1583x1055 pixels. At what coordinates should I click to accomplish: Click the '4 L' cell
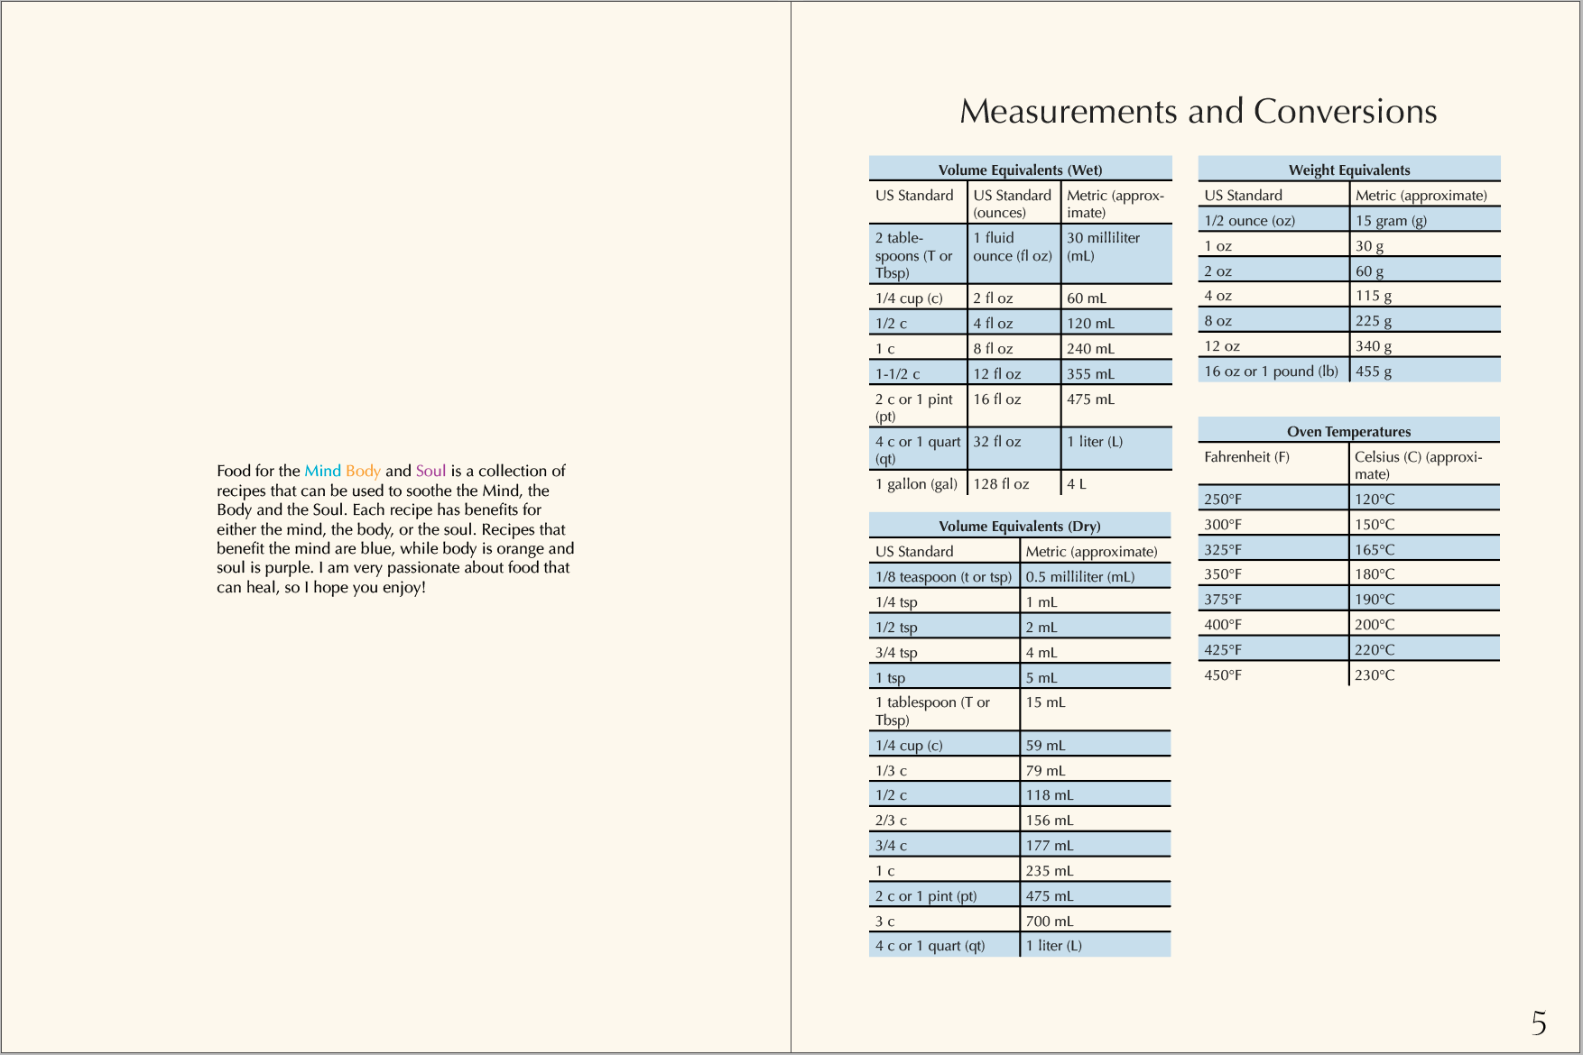[1116, 483]
